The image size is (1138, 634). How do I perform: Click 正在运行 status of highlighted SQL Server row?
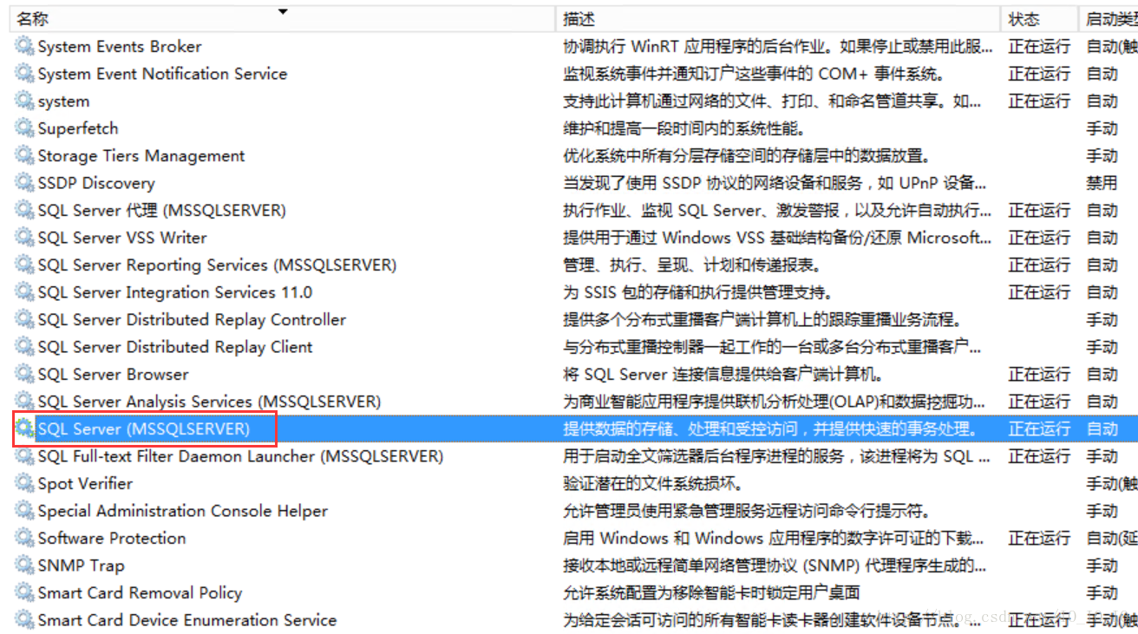coord(1039,428)
